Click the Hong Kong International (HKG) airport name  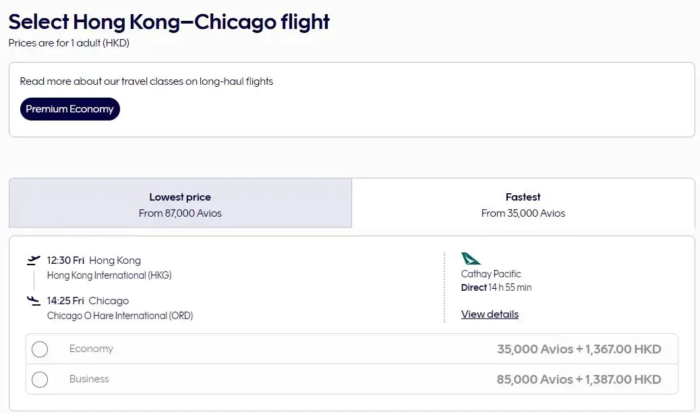(109, 275)
